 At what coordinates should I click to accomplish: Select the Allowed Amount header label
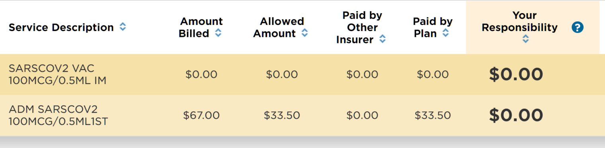click(x=279, y=27)
